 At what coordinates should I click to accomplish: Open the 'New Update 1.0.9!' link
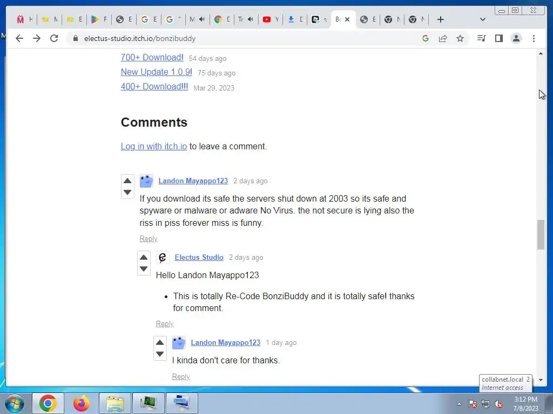pyautogui.click(x=157, y=72)
